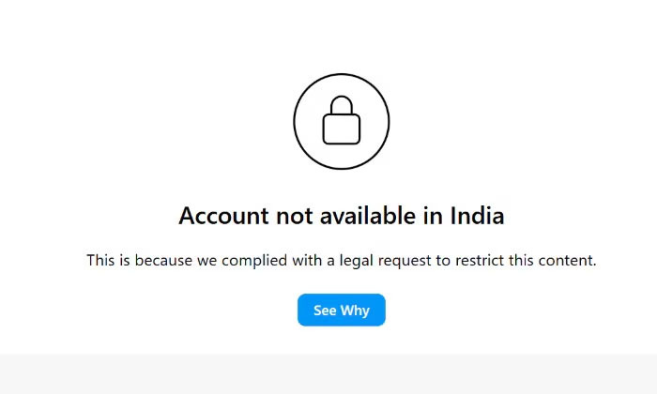
Task: Open the See Why button
Action: point(341,310)
